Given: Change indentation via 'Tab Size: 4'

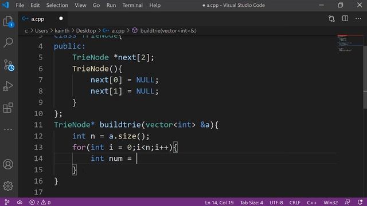Looking at the screenshot, I should point(252,203).
